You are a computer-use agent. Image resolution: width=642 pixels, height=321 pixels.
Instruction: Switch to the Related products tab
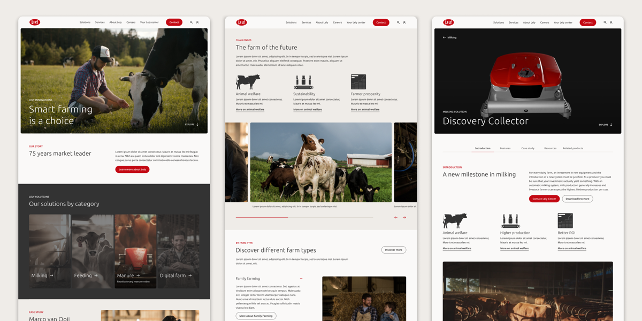point(572,148)
